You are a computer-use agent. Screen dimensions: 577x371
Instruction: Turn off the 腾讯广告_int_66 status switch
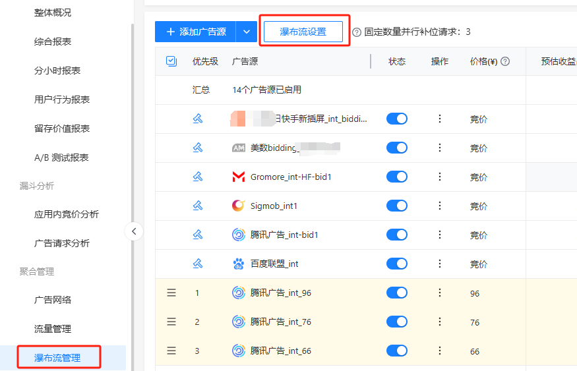396,351
